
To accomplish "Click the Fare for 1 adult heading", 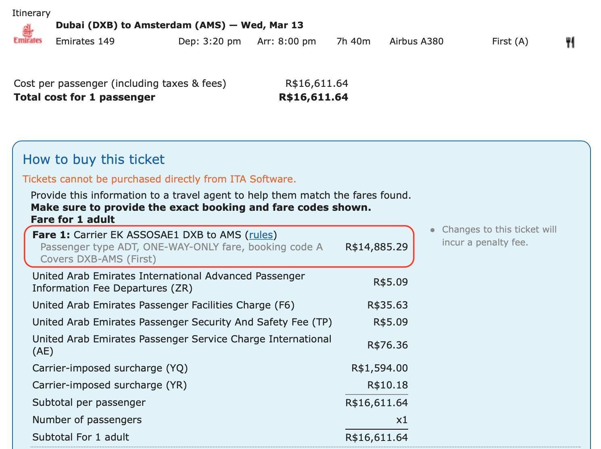I will point(73,220).
